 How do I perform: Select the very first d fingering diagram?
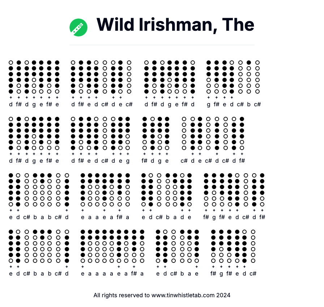tap(11, 77)
